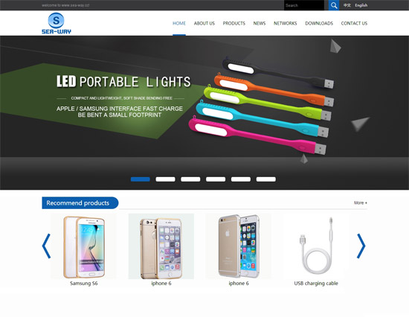Open the ABOUT US menu item
Image resolution: width=409 pixels, height=317 pixels.
[204, 23]
